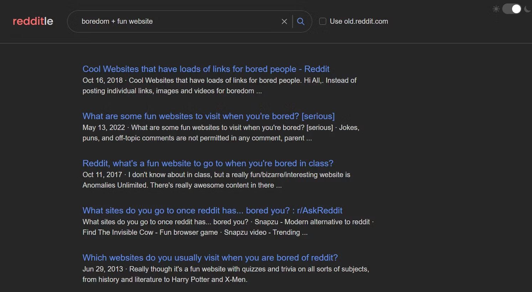Screen dimensions: 532x292
Task: Open "What sites do you go to once reddit" result
Action: [x=212, y=211]
